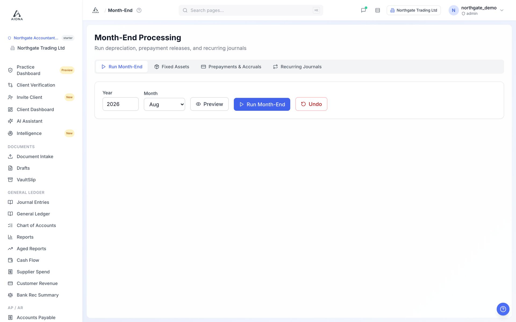Viewport: 516px width, 322px height.
Task: Click the Drafts file icon
Action: pos(10,168)
